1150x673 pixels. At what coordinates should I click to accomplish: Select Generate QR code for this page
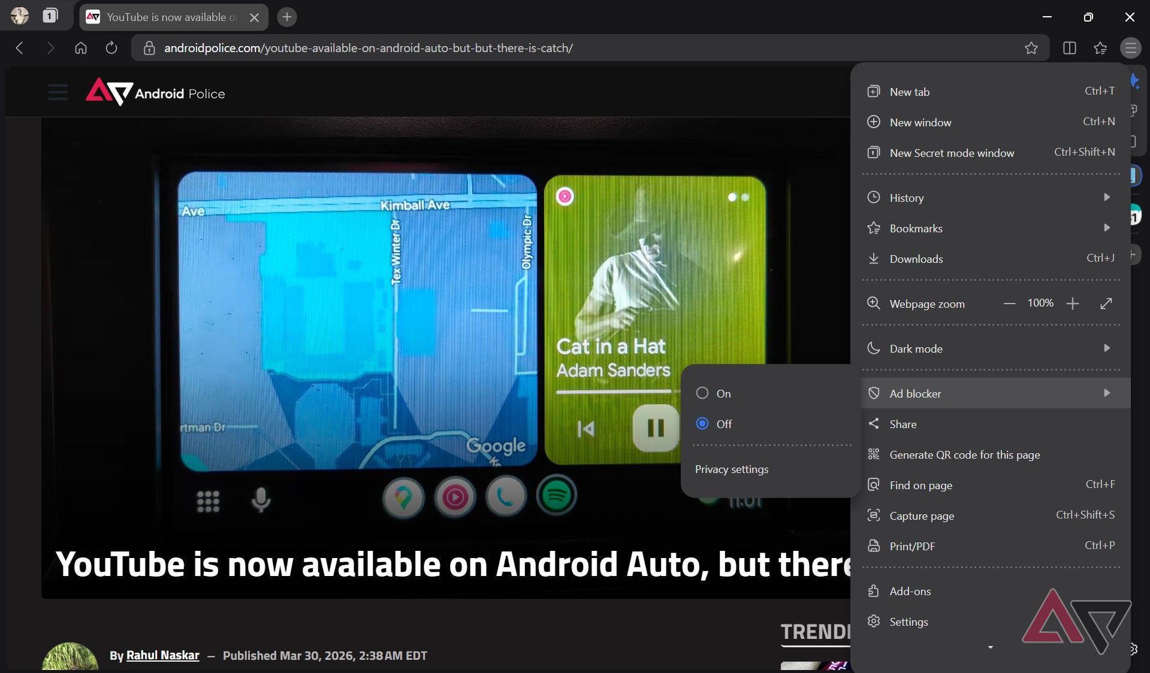(x=991, y=454)
